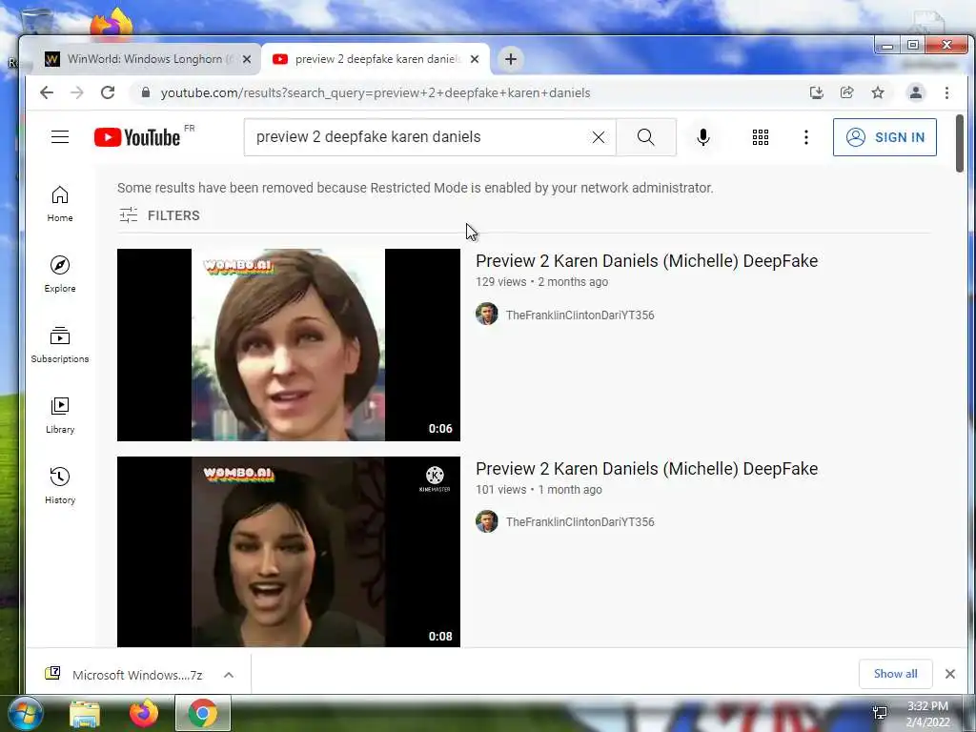Expand the Microsoft Windows 7z download menu
This screenshot has height=732, width=976.
point(229,675)
